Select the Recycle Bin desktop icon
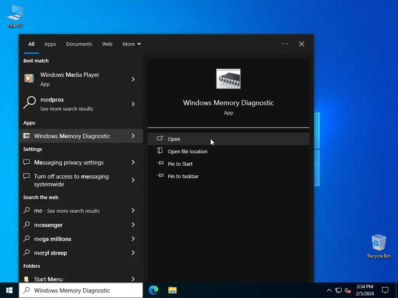The image size is (398, 298). (379, 246)
